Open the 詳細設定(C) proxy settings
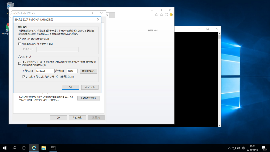Image resolution: width=270 pixels, height=152 pixels. tap(88, 71)
